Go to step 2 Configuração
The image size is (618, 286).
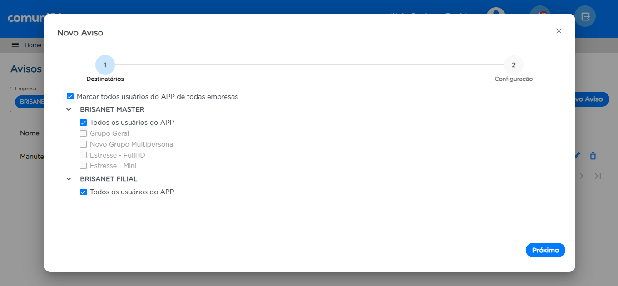514,65
